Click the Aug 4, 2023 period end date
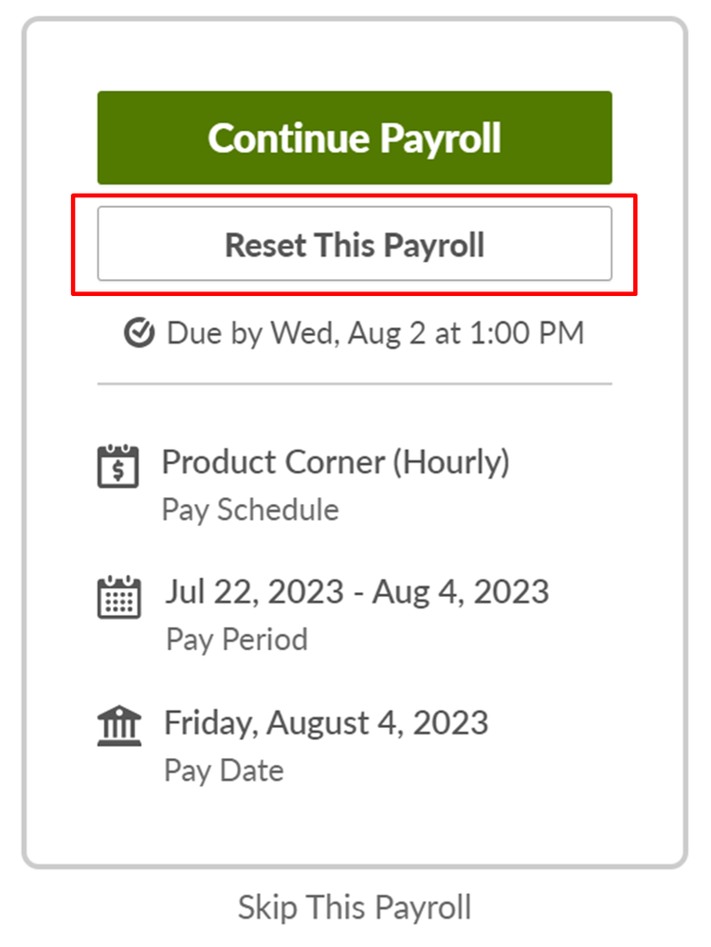The image size is (711, 947). (461, 592)
